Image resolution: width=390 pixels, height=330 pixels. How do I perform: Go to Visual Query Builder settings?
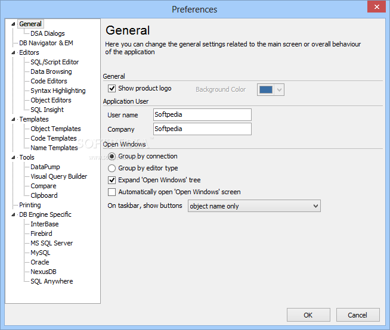click(58, 176)
